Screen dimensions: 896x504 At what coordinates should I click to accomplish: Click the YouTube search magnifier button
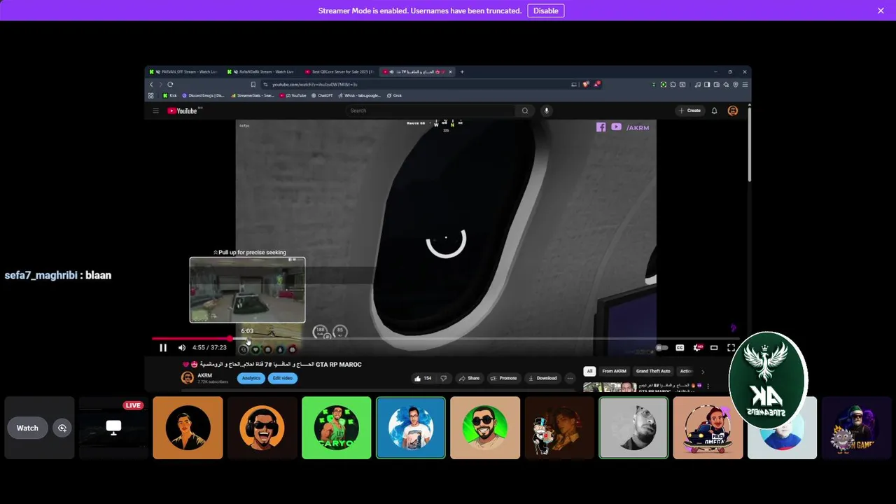[525, 111]
